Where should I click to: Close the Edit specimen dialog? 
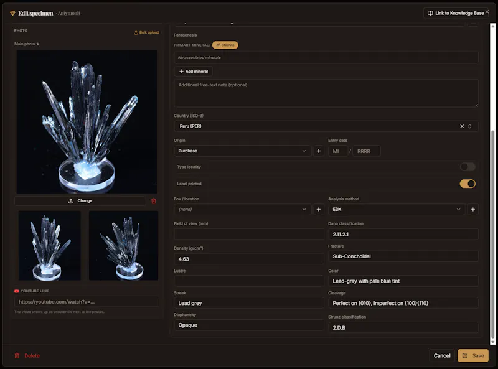coord(487,12)
